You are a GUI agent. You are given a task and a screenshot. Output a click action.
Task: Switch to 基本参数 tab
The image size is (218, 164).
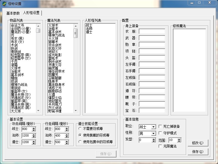coord(13,13)
